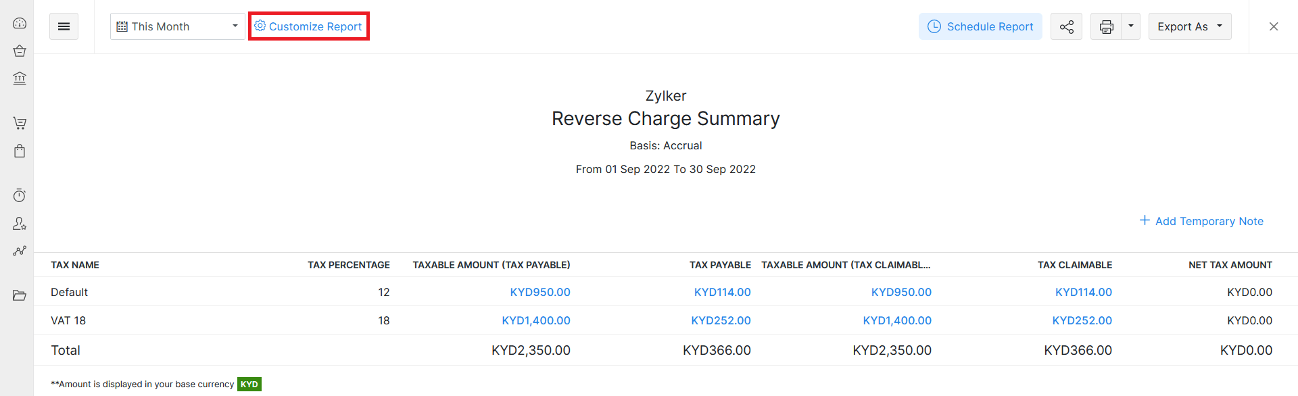Click the TAXABLE AMOUNT (TAX CLAIMABL... column header
Viewport: 1298px width, 396px height.
coord(846,265)
